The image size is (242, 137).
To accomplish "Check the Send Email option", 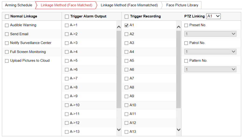I will 7,34.
